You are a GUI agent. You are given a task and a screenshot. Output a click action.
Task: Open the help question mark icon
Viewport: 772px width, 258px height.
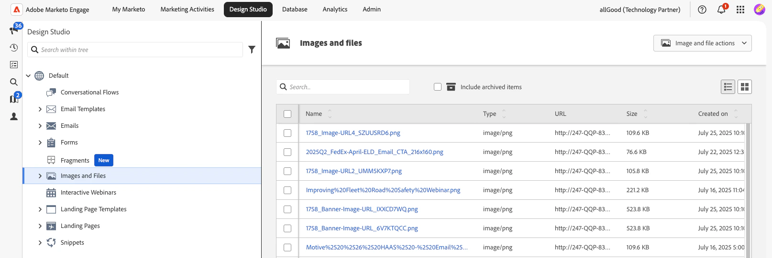pos(702,10)
